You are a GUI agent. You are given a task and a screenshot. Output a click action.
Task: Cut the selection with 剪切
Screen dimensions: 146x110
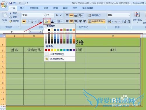pyautogui.click(x=13, y=13)
